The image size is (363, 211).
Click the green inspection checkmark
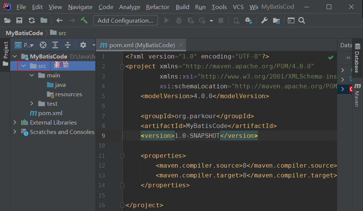coord(331,57)
